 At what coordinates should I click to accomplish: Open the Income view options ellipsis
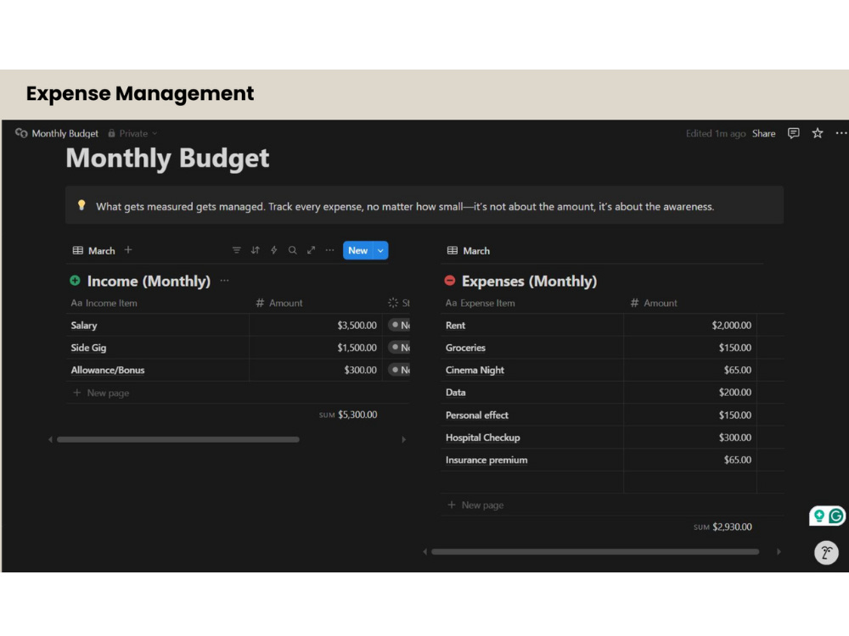tap(329, 250)
